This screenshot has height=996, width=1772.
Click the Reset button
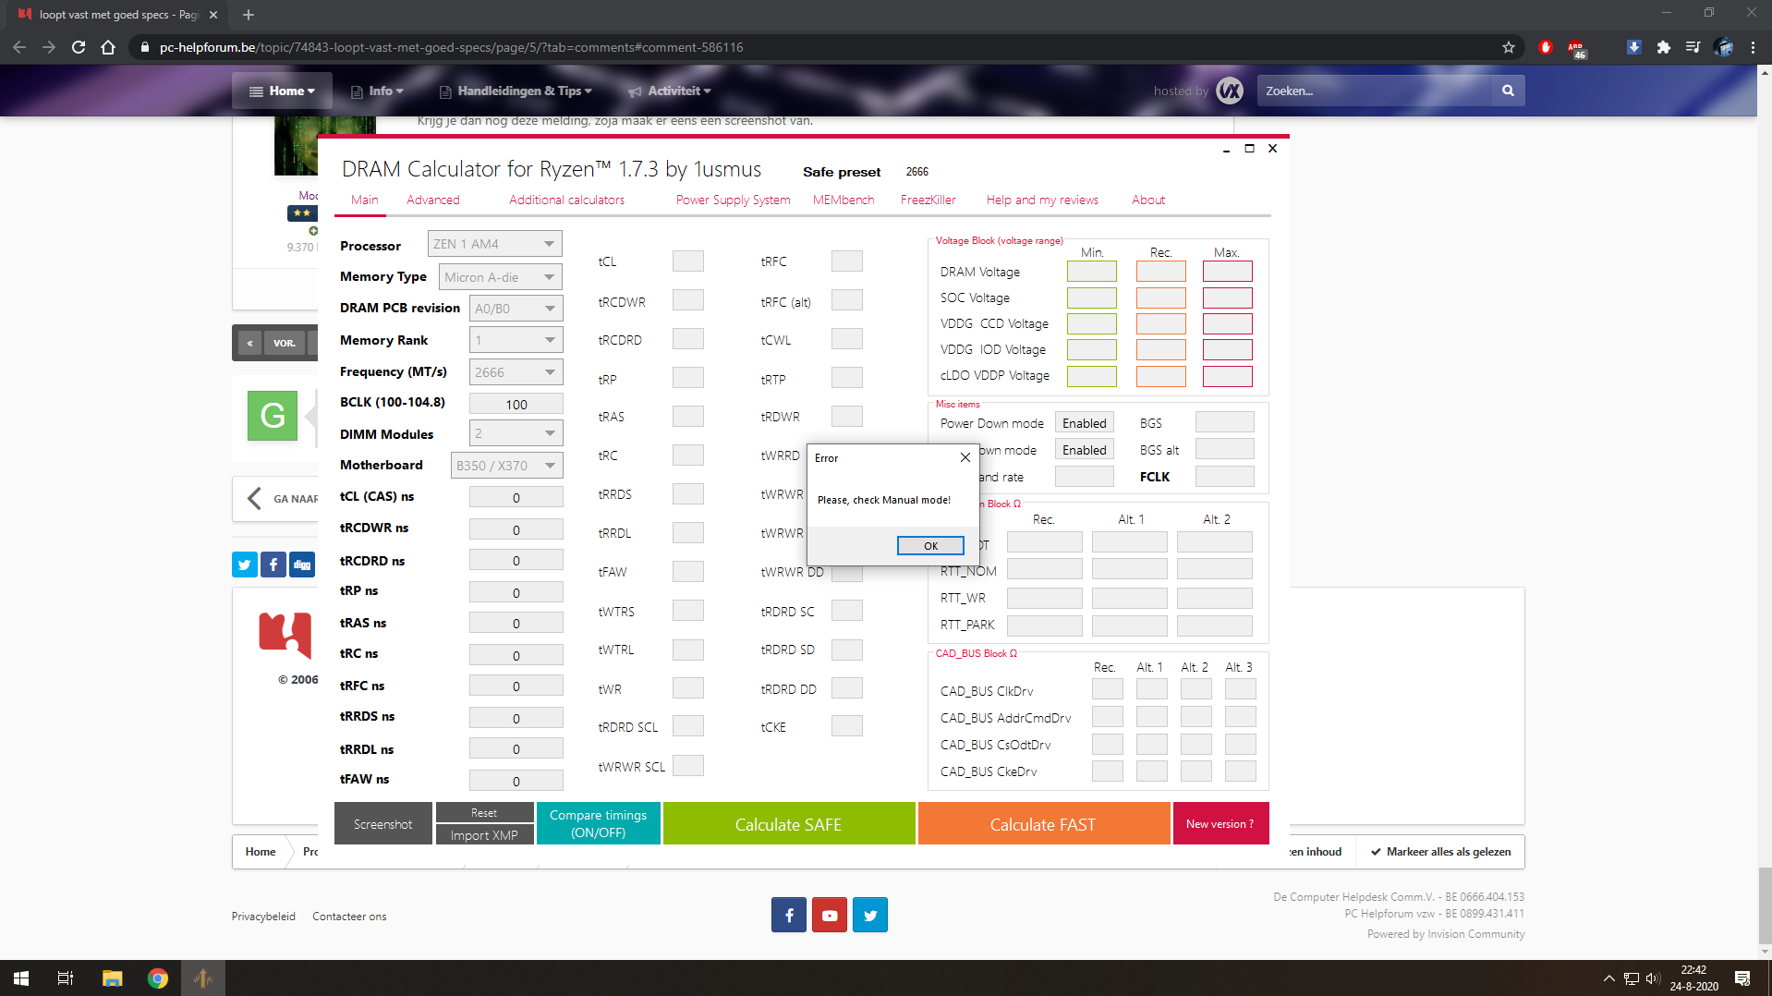point(484,812)
